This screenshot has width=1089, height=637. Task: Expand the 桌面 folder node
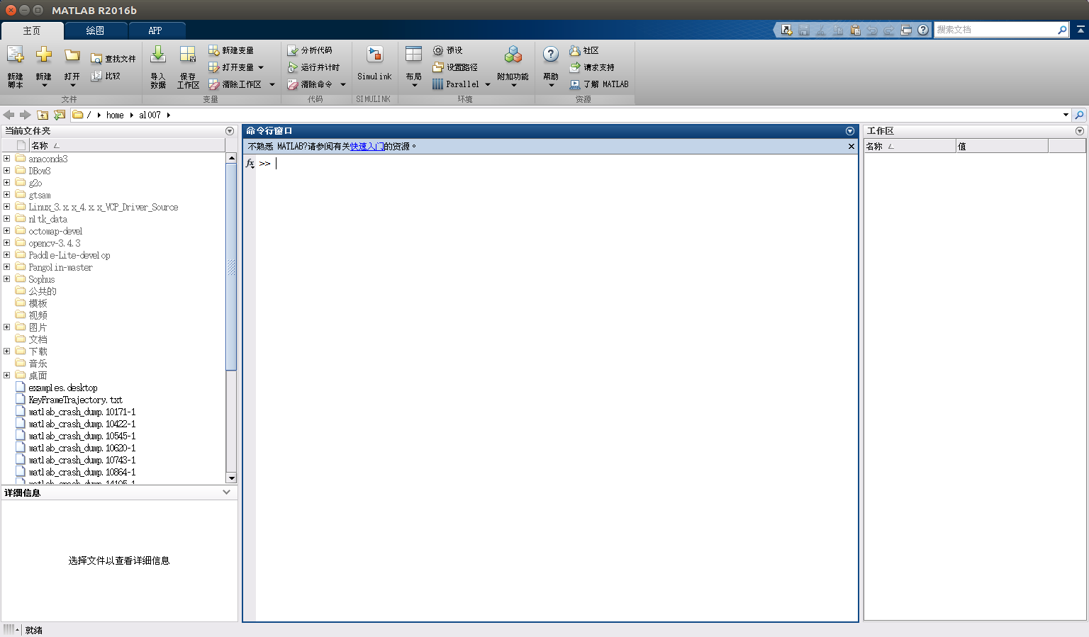pos(7,376)
